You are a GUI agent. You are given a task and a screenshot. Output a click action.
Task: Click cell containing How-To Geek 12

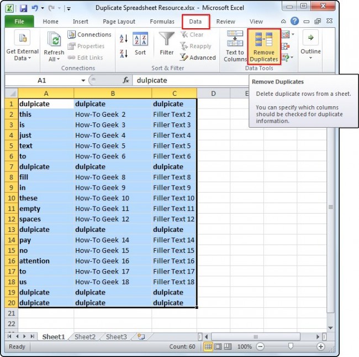[113, 219]
